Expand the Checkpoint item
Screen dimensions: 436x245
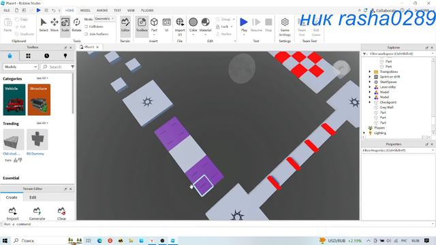tap(370, 102)
